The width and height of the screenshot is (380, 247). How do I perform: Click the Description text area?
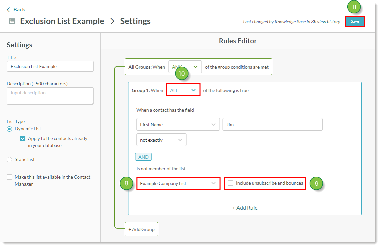(50, 96)
